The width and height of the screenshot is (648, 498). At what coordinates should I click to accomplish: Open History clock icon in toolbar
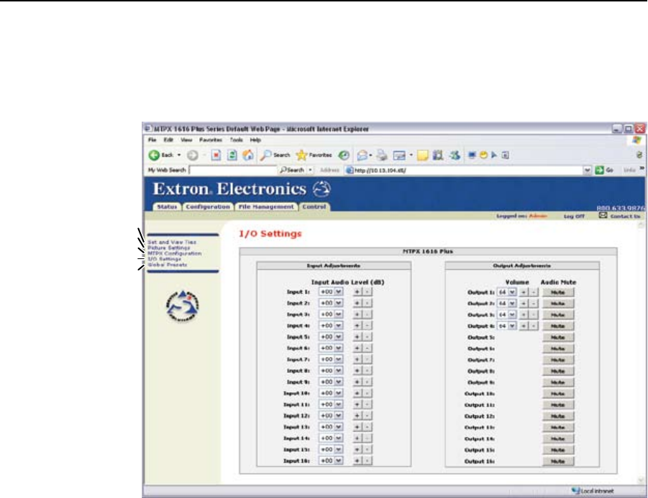pos(344,155)
